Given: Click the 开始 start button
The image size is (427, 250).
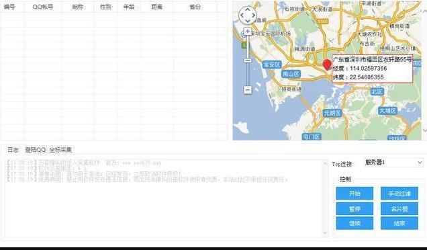Looking at the screenshot, I should point(354,194).
